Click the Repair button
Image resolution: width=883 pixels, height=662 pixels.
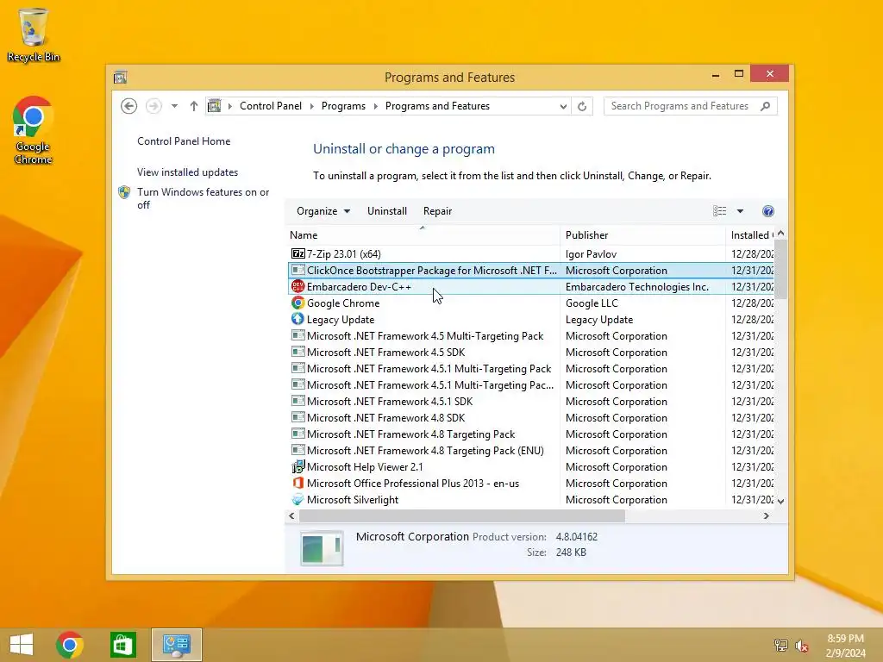(x=437, y=211)
